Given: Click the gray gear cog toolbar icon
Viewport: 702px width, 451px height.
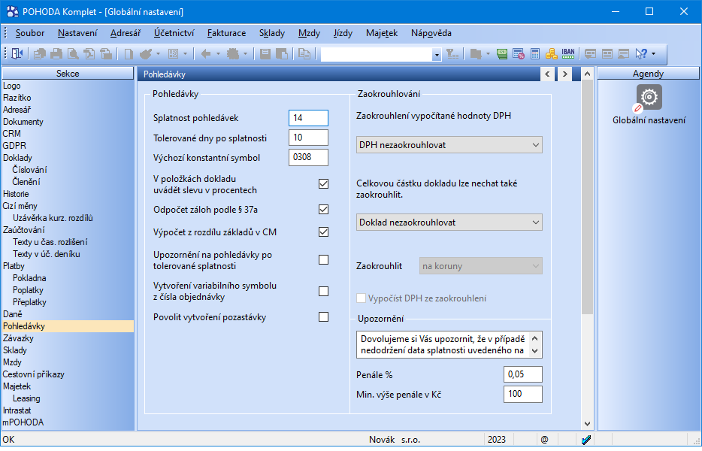Looking at the screenshot, I should pyautogui.click(x=233, y=54).
